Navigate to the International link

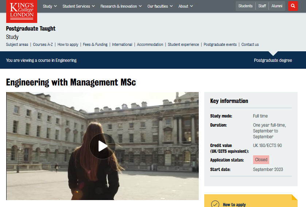click(122, 45)
